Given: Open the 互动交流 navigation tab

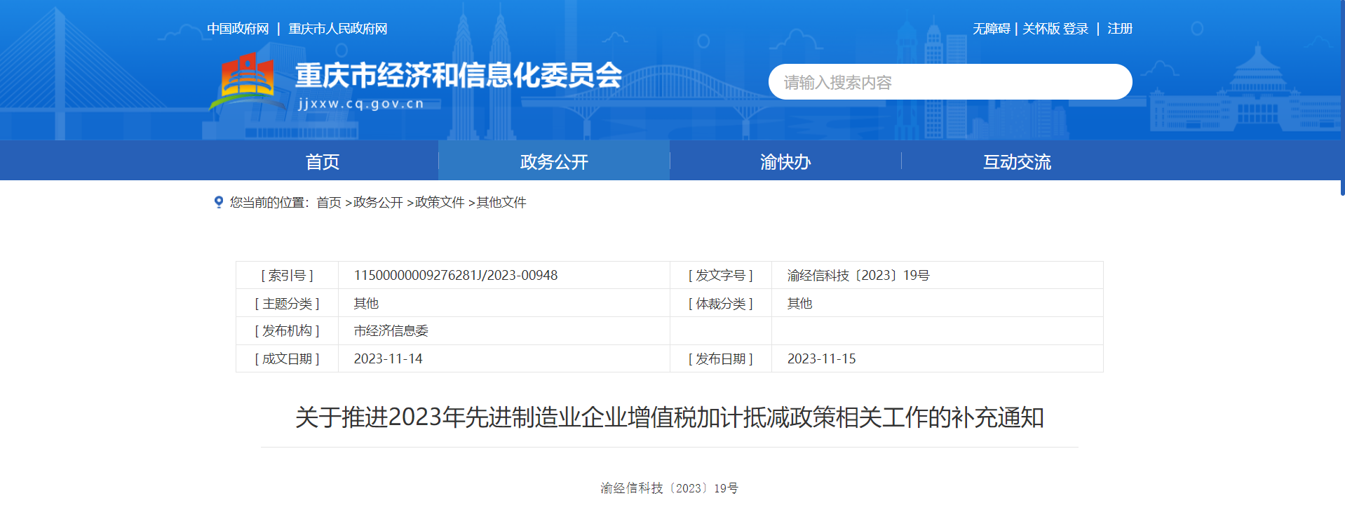Looking at the screenshot, I should pos(1017,161).
